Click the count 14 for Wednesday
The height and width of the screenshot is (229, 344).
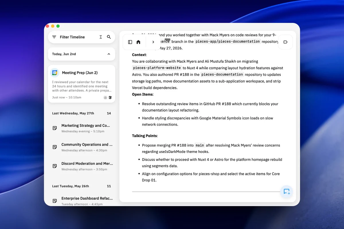[109, 113]
